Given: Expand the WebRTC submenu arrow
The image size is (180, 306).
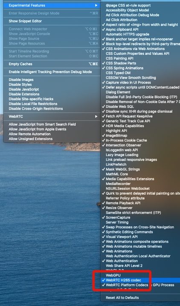Looking at the screenshot, I should coord(96,116).
